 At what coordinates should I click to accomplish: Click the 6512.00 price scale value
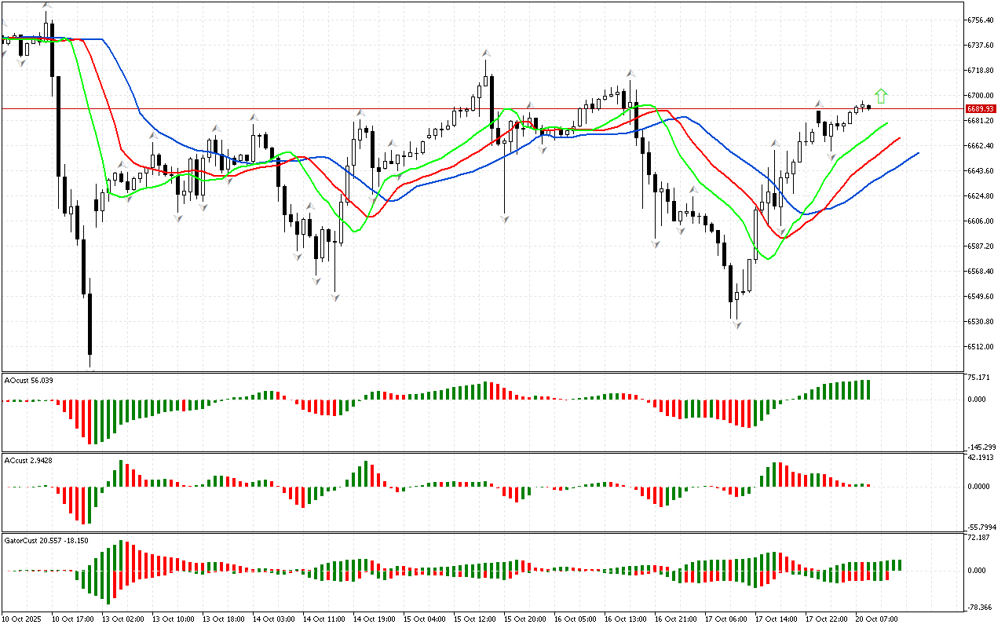click(x=981, y=347)
